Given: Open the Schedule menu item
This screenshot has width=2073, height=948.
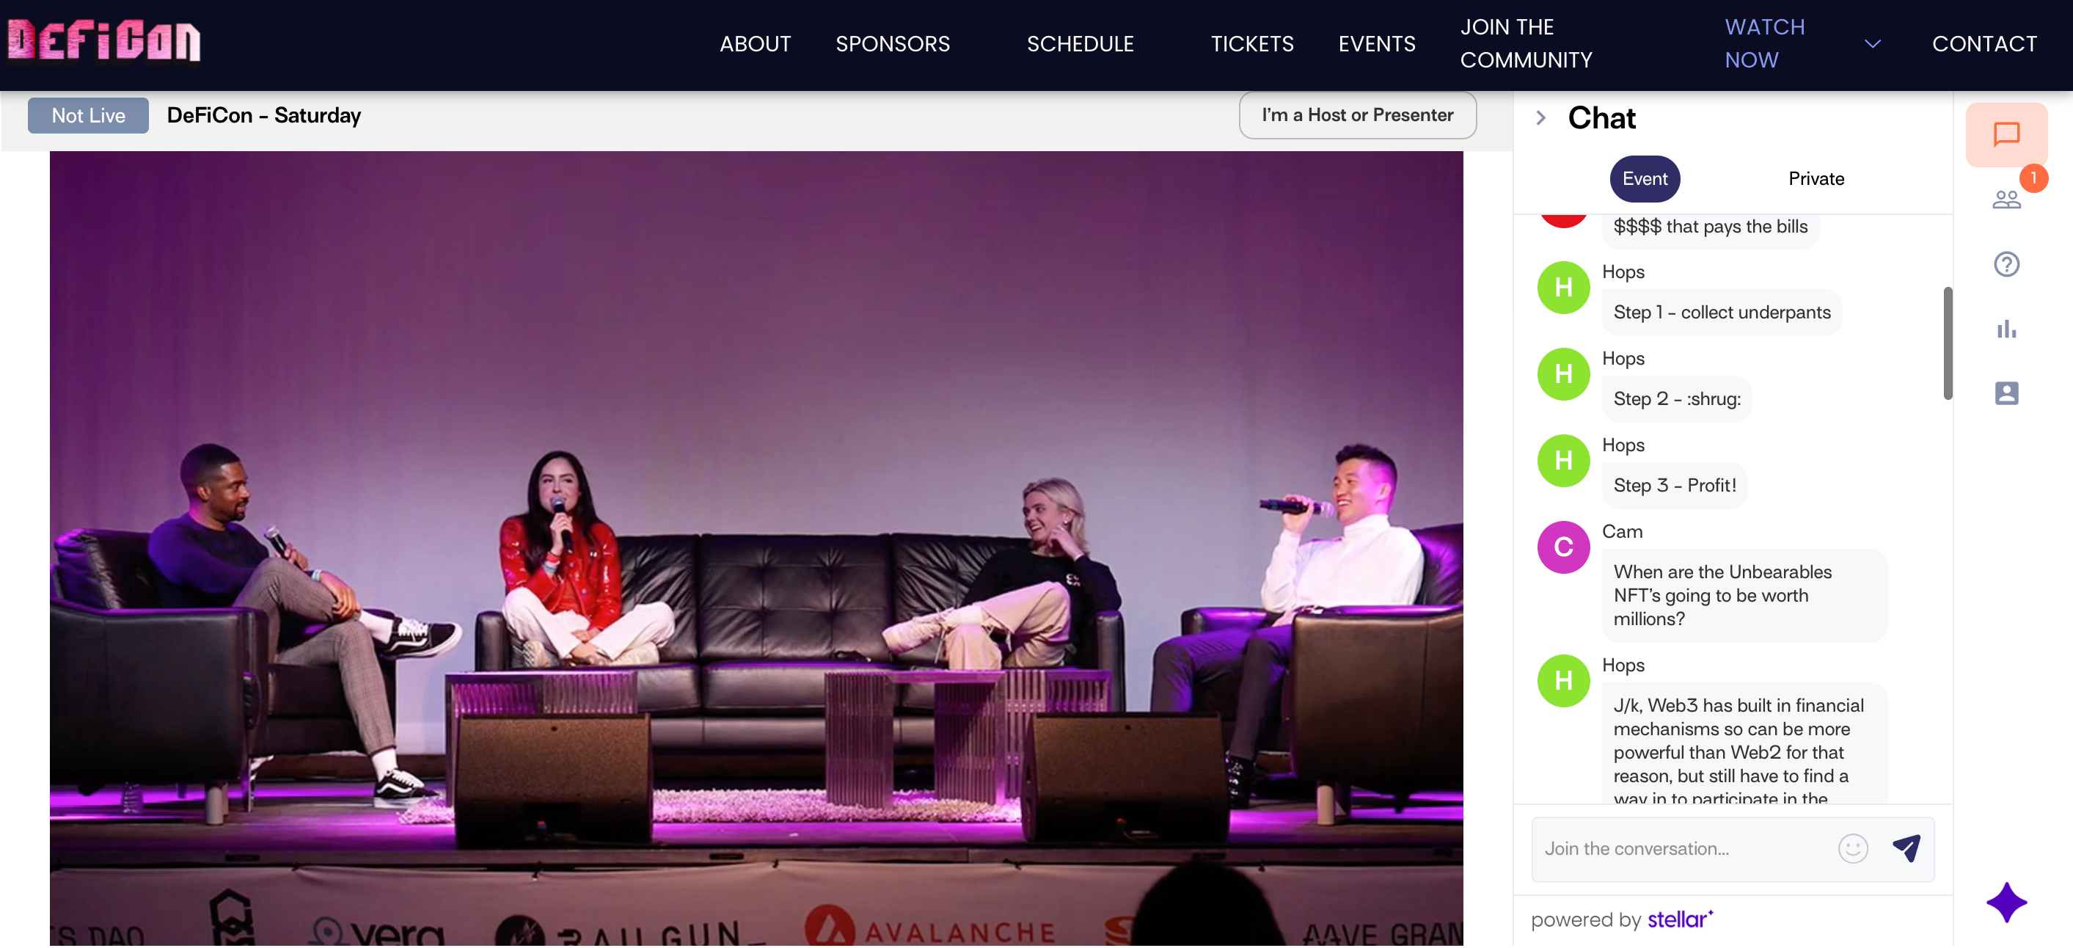Looking at the screenshot, I should [1080, 43].
